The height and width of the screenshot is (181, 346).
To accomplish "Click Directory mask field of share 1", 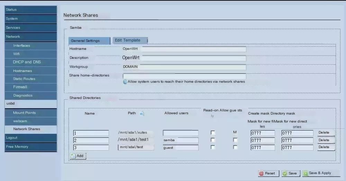I will 297,133.
